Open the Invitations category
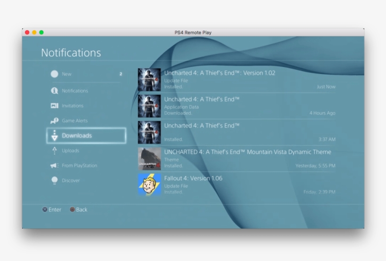Image resolution: width=386 pixels, height=261 pixels. coord(86,106)
